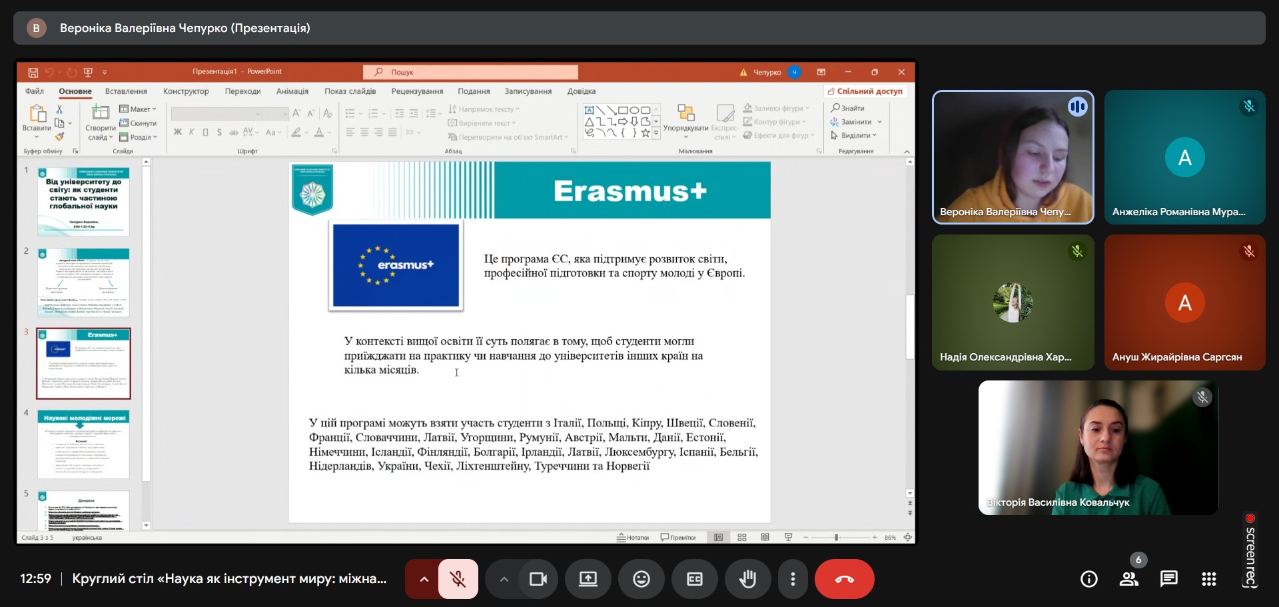Select slide 4 thumbnail Наукові молодіжні мережі
This screenshot has height=607, width=1279.
[83, 444]
